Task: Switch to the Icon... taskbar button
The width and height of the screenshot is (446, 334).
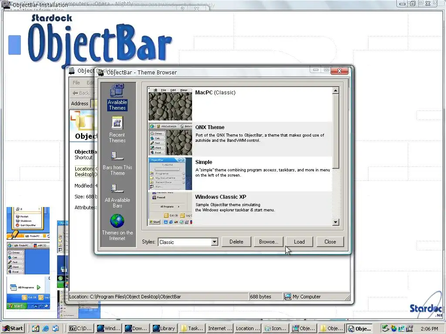Action: tap(276, 328)
